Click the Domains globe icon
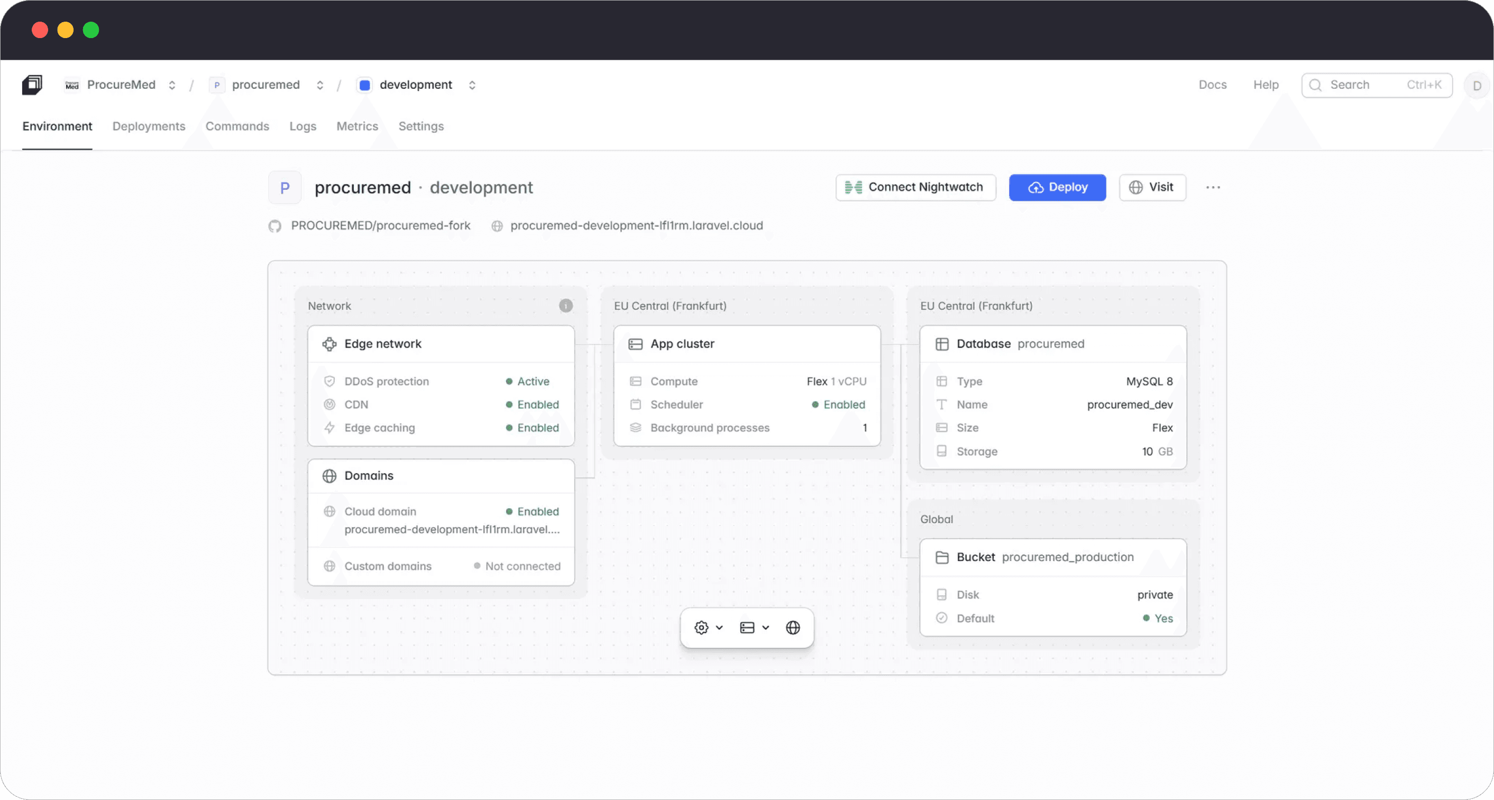The height and width of the screenshot is (800, 1494). [x=329, y=475]
